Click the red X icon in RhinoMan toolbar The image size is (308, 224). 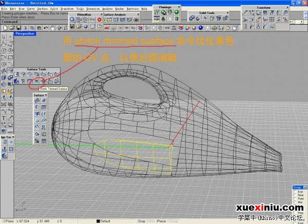pyautogui.click(x=100, y=20)
